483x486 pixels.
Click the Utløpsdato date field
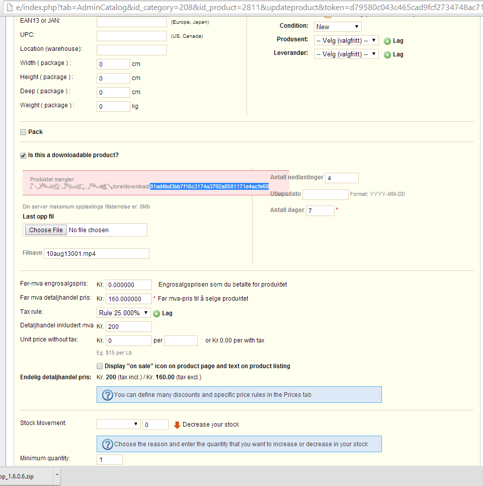326,194
